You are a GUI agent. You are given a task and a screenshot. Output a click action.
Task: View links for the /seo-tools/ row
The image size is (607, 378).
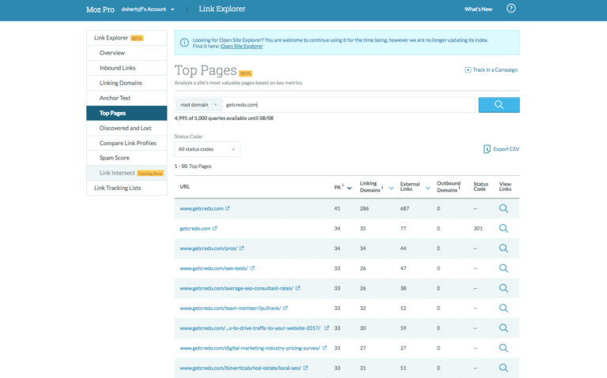pyautogui.click(x=503, y=268)
